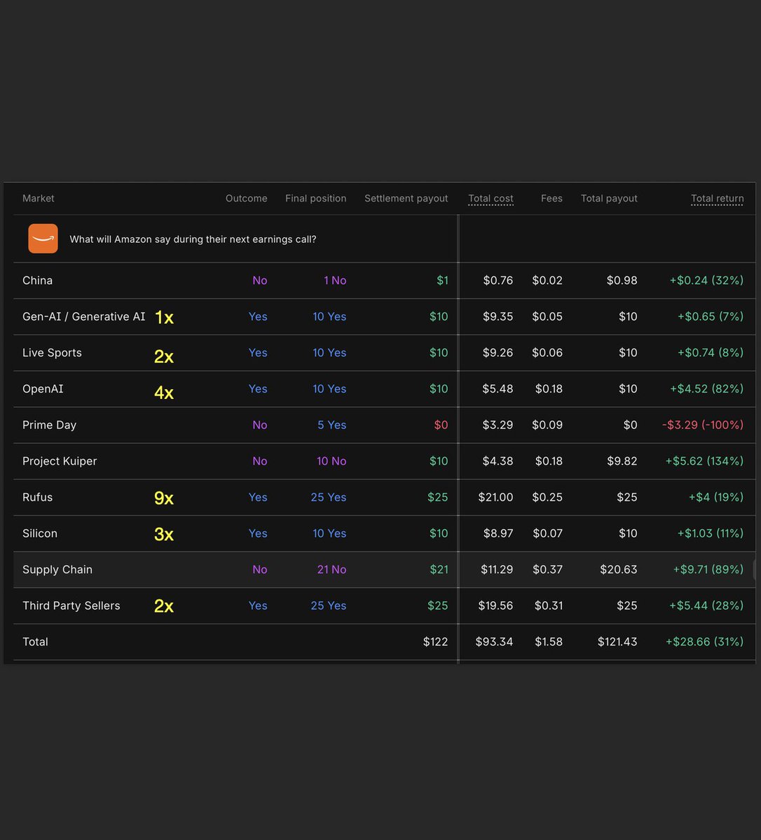This screenshot has height=840, width=761.
Task: Click the Outcome column header
Action: tap(246, 199)
